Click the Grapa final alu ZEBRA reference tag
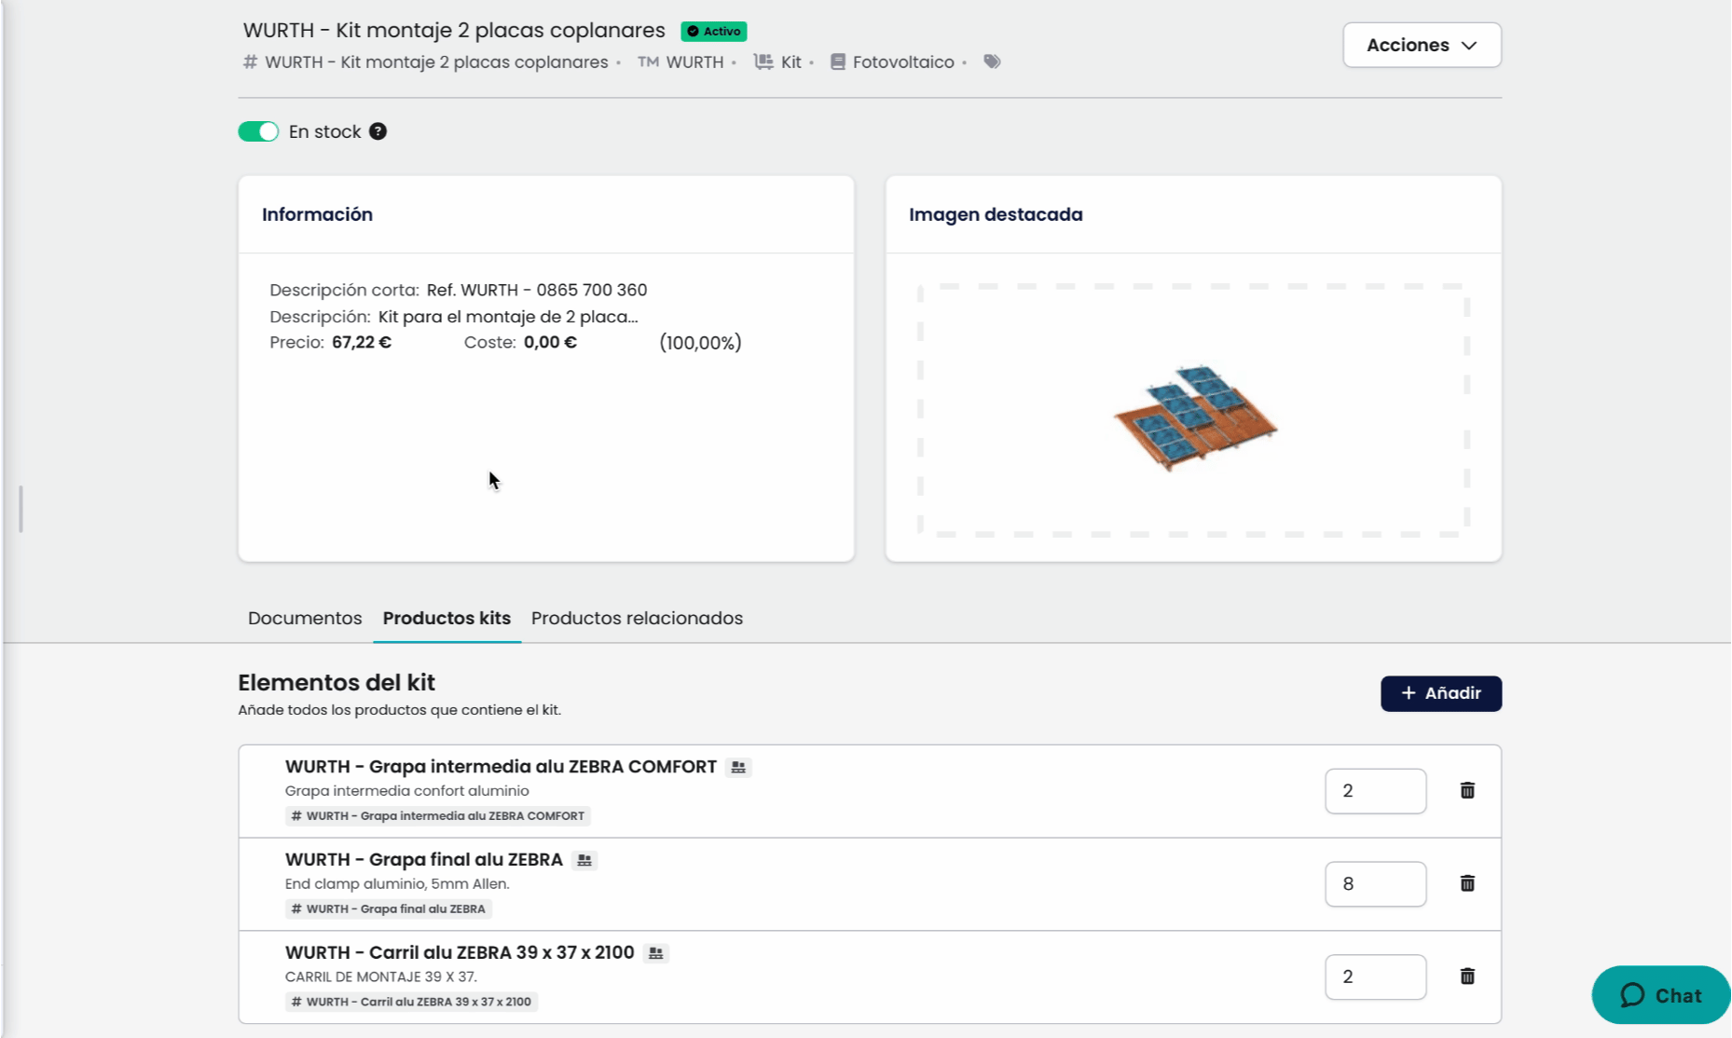Image resolution: width=1732 pixels, height=1038 pixels. tap(389, 908)
